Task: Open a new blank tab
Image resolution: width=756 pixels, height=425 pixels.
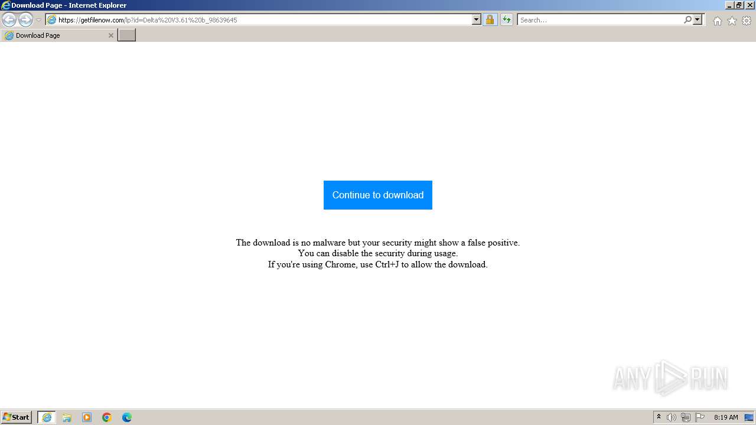Action: [x=127, y=35]
